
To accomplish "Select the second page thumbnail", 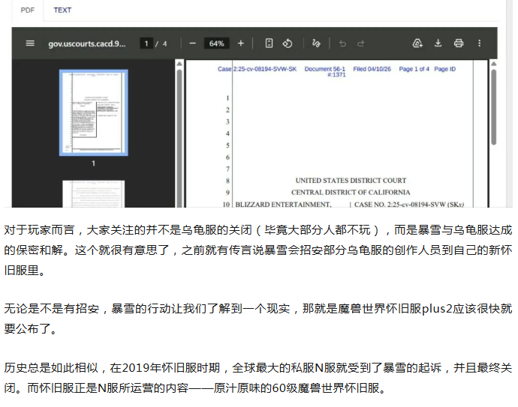I will click(x=94, y=193).
